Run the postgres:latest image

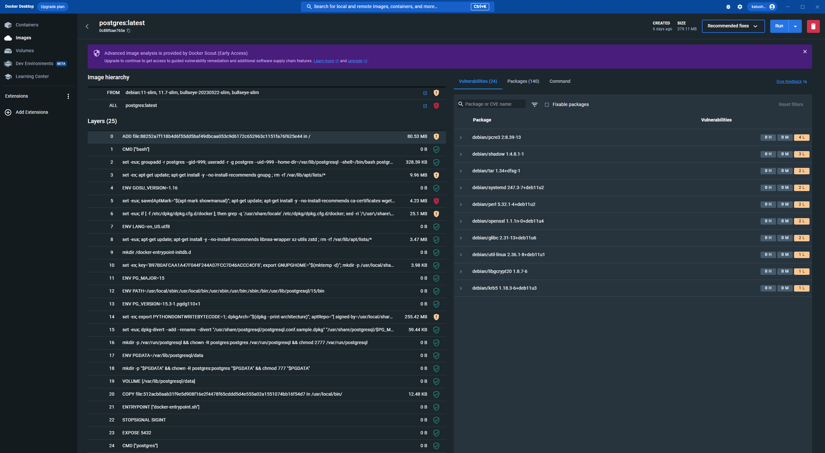[779, 26]
